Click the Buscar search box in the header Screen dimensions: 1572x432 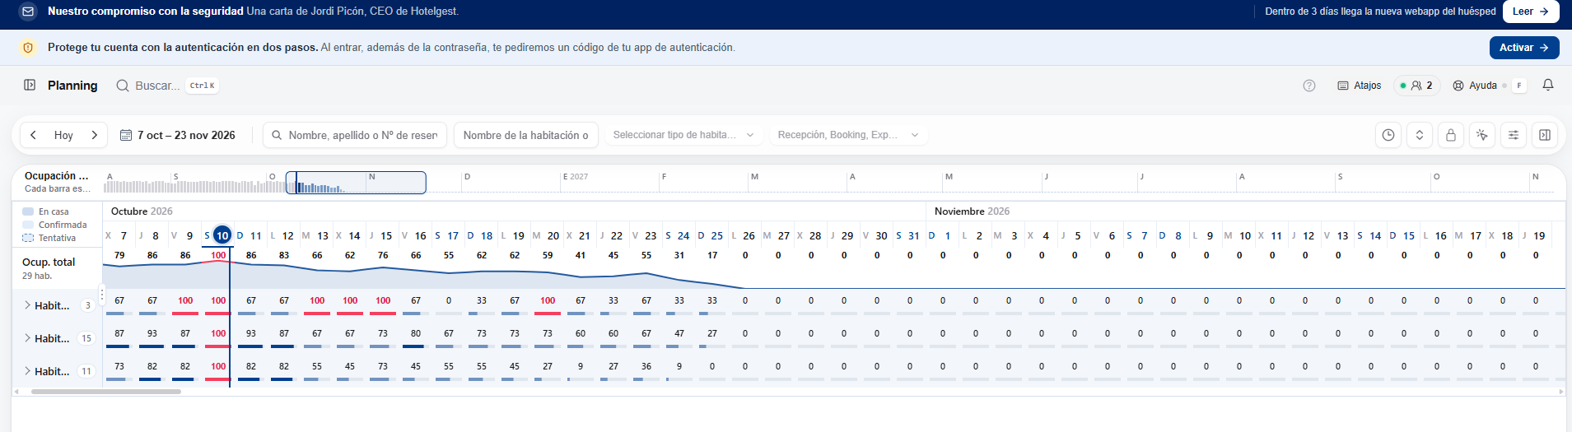pyautogui.click(x=167, y=86)
